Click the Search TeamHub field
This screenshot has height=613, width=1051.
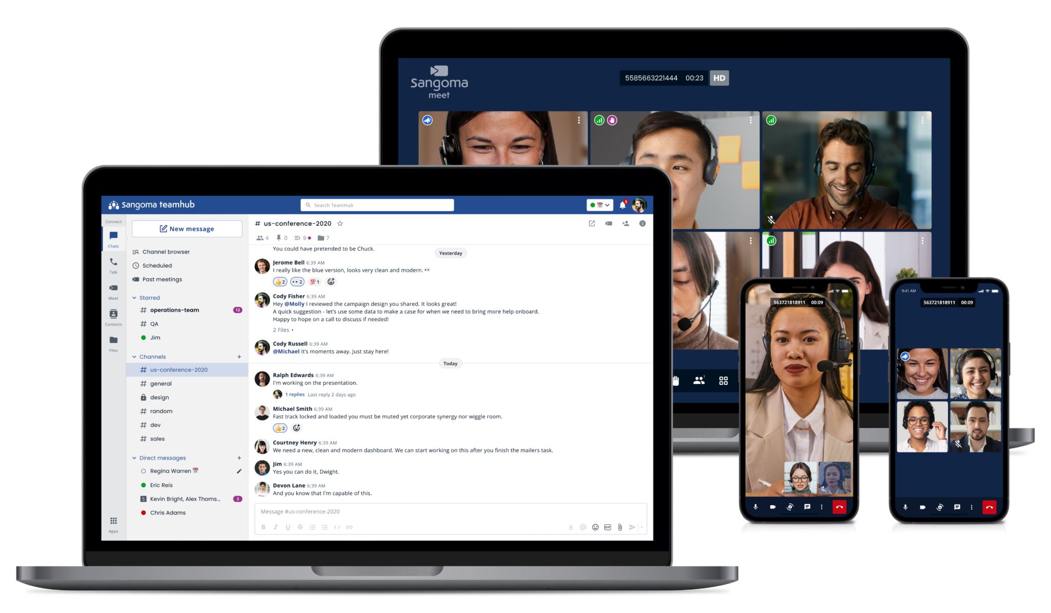click(x=377, y=205)
